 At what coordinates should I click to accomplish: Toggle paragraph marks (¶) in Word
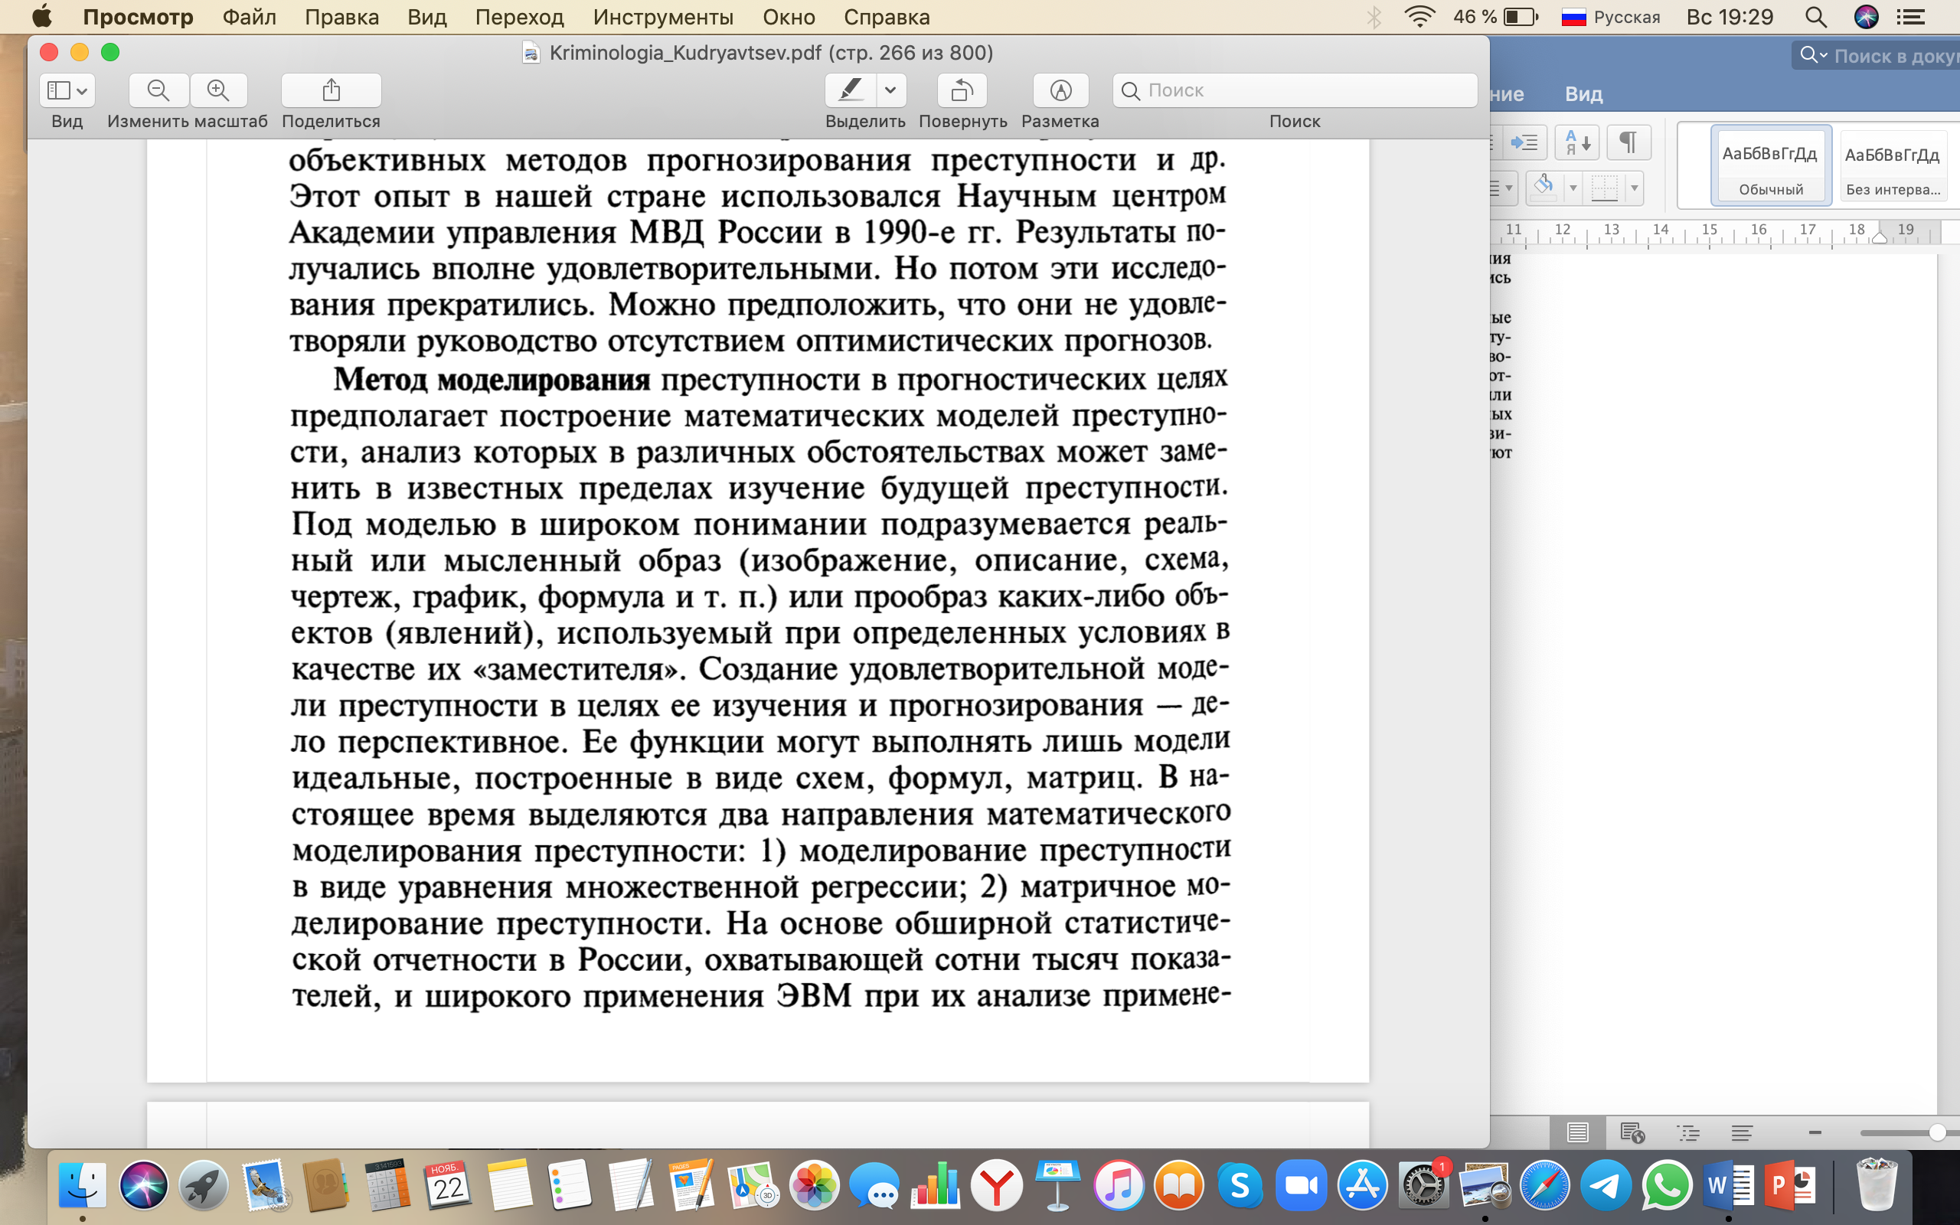pyautogui.click(x=1628, y=143)
